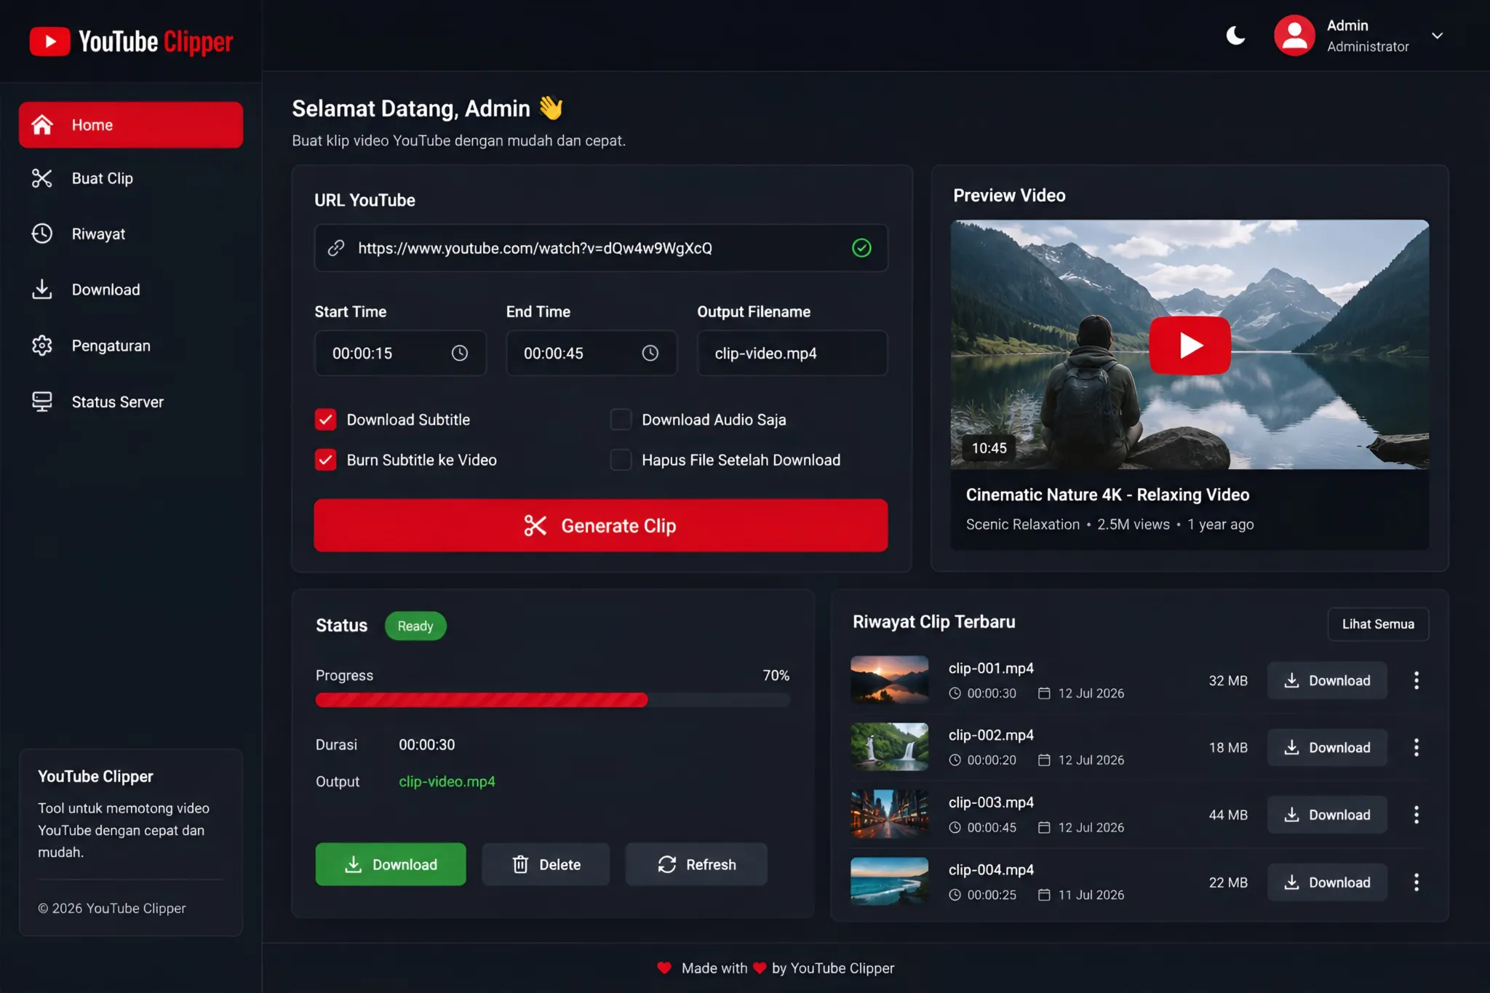The width and height of the screenshot is (1490, 993).
Task: Download clip-001.mp4 from history
Action: 1327,681
